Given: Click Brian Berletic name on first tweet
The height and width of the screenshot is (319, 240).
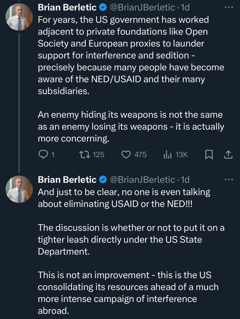Looking at the screenshot, I should [x=67, y=7].
